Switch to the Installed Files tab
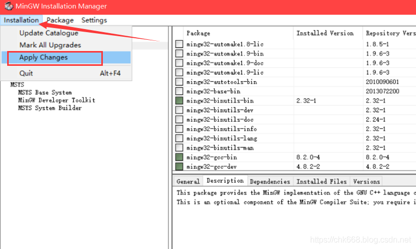Viewport: 416px width, 249px height. tap(321, 182)
